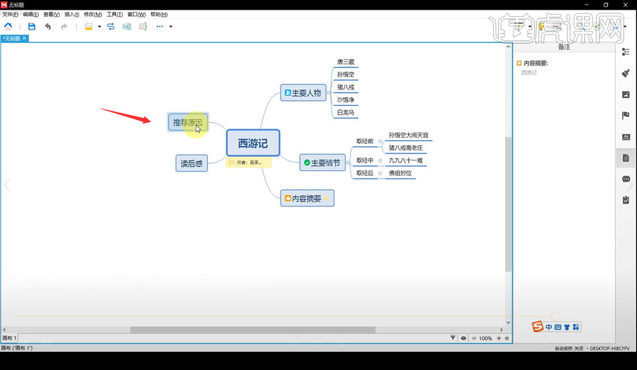Open the 工具 menu
This screenshot has height=370, width=637.
coord(115,15)
